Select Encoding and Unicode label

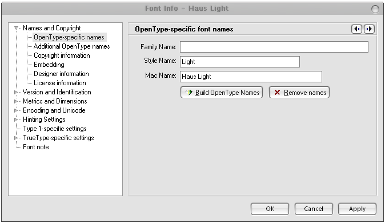pyautogui.click(x=54, y=110)
